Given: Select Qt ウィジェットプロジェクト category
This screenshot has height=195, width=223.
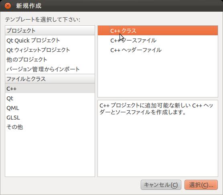Looking at the screenshot, I should tap(50, 50).
